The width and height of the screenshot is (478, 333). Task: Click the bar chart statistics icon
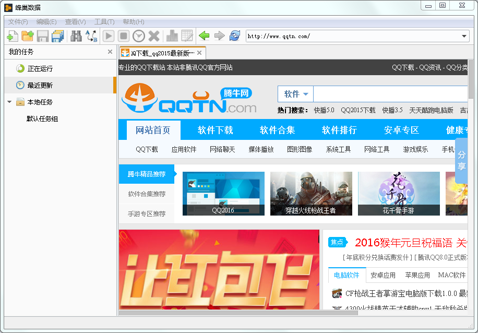click(x=172, y=36)
